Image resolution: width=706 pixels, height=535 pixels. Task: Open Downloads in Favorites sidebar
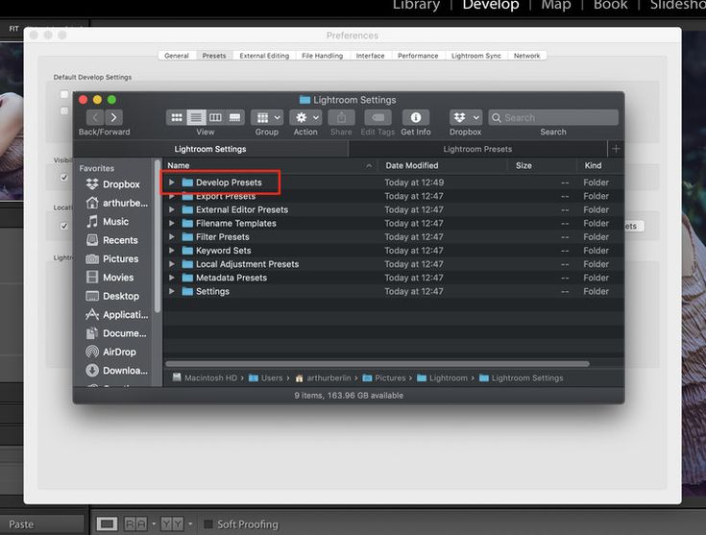pos(116,371)
